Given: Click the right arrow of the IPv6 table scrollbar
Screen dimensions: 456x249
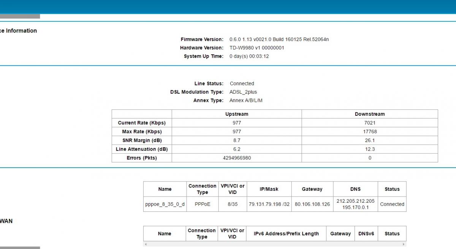Looking at the screenshot, I should [404, 244].
